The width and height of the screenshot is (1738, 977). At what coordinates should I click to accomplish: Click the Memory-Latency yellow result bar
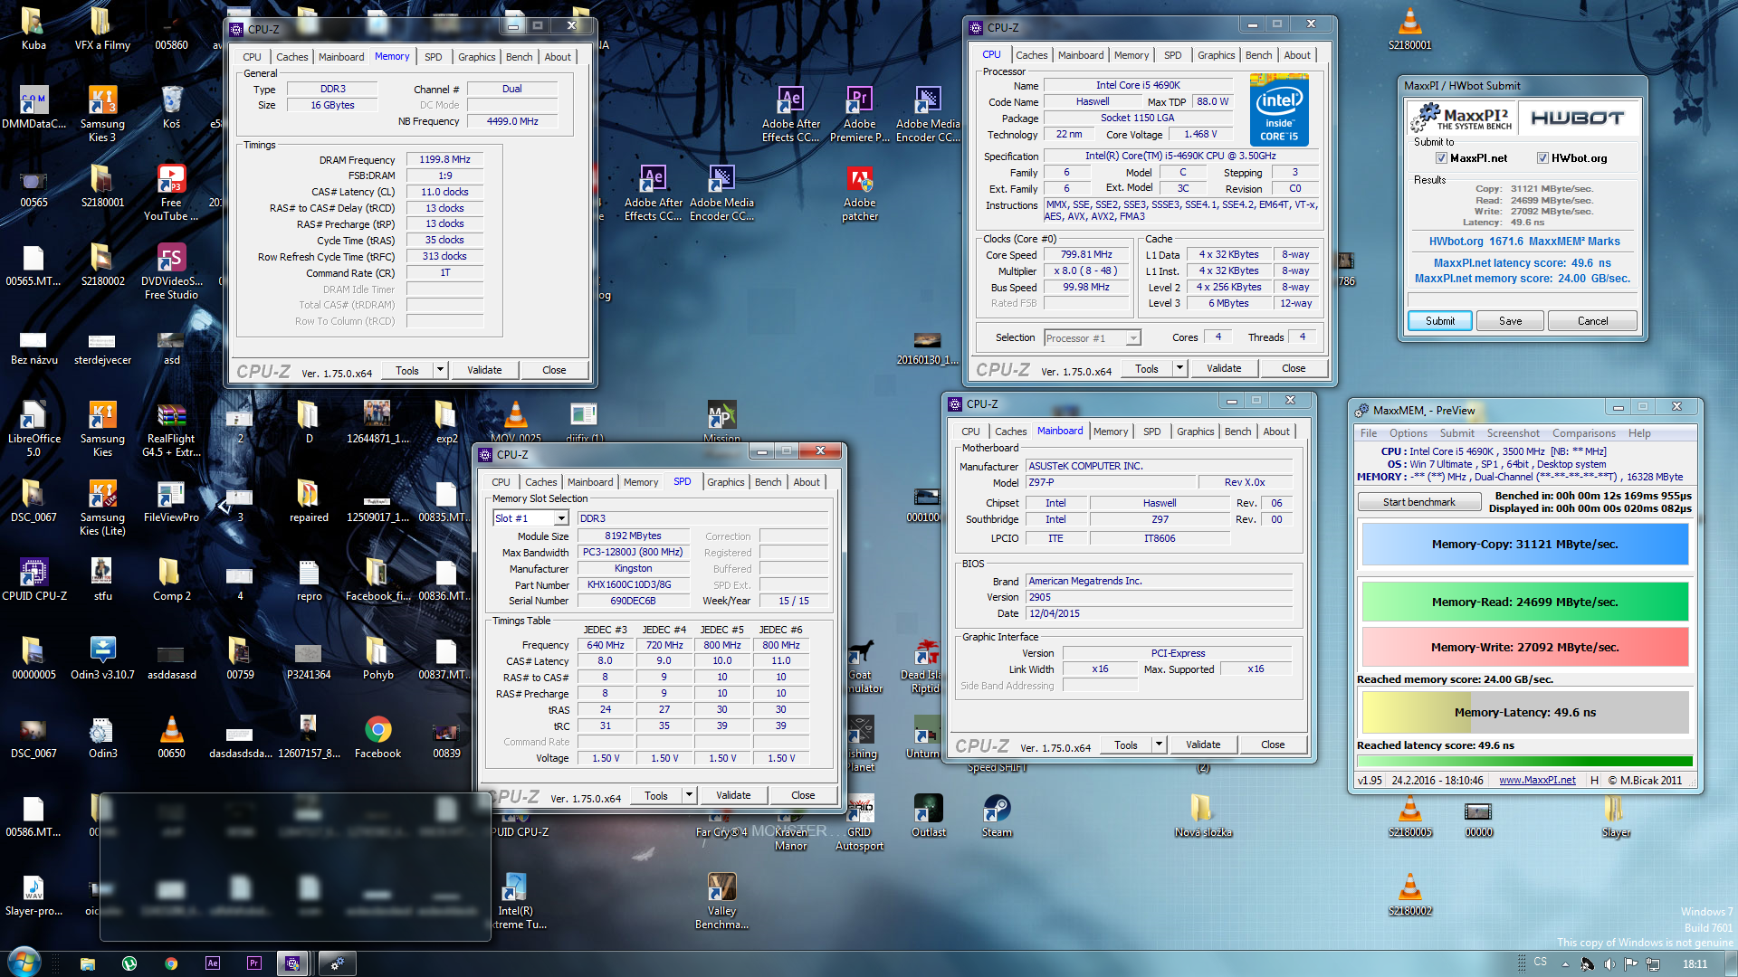(1524, 712)
